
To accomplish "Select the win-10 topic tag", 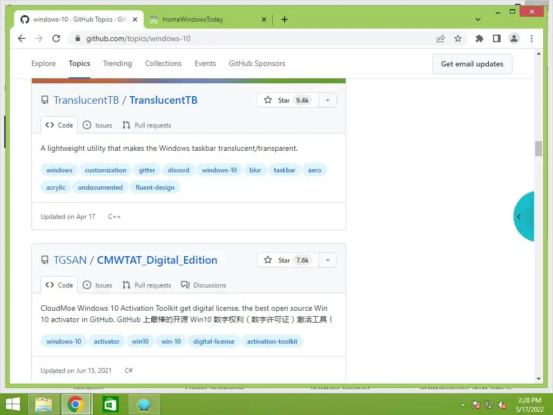I will [x=171, y=342].
